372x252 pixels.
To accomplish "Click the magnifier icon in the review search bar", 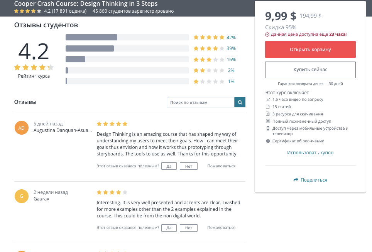I will click(240, 102).
